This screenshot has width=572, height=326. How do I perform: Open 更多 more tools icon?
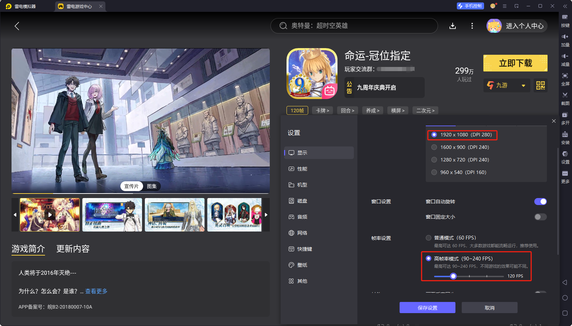click(x=565, y=177)
